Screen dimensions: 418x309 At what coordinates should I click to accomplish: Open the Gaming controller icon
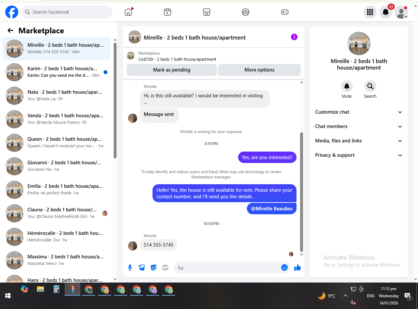coord(284,12)
